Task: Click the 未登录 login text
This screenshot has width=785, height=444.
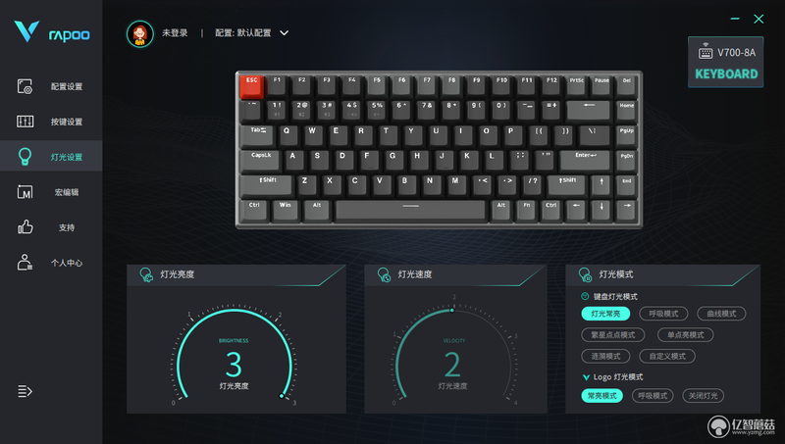Action: point(175,33)
